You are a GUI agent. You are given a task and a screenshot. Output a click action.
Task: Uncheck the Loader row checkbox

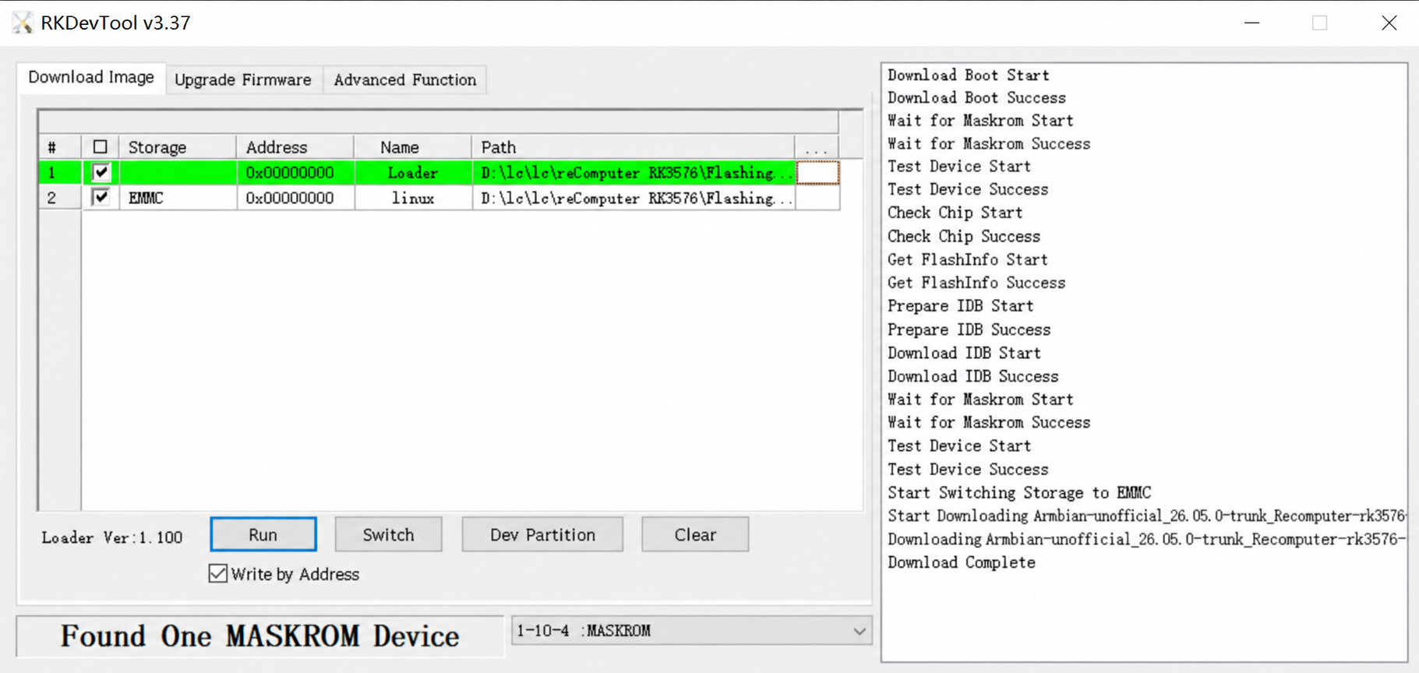click(101, 172)
